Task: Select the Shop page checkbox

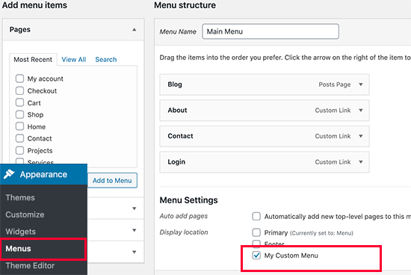Action: tap(19, 114)
